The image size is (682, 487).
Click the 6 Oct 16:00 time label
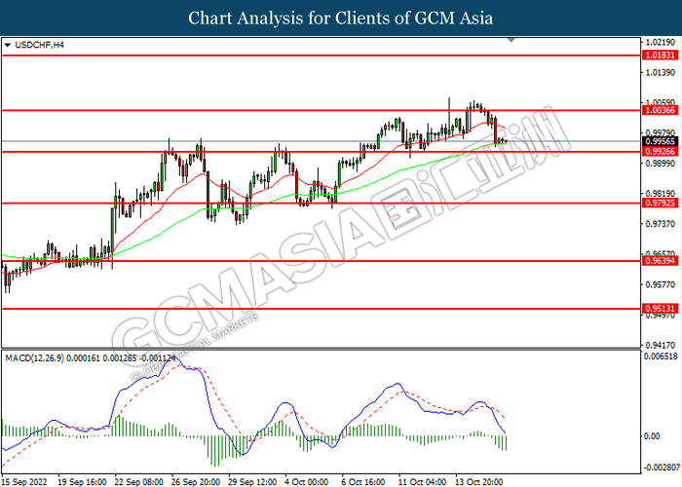[363, 482]
